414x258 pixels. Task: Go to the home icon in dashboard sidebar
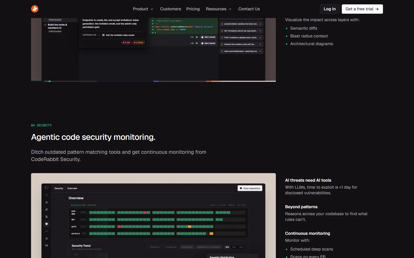click(47, 202)
